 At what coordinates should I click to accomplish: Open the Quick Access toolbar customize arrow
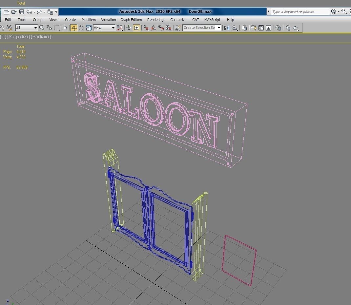coord(56,12)
